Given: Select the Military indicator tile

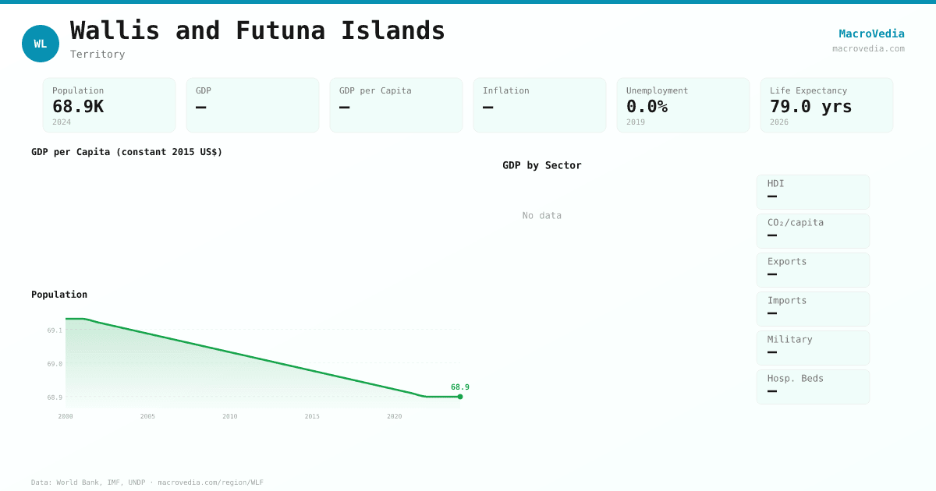Looking at the screenshot, I should pyautogui.click(x=813, y=348).
